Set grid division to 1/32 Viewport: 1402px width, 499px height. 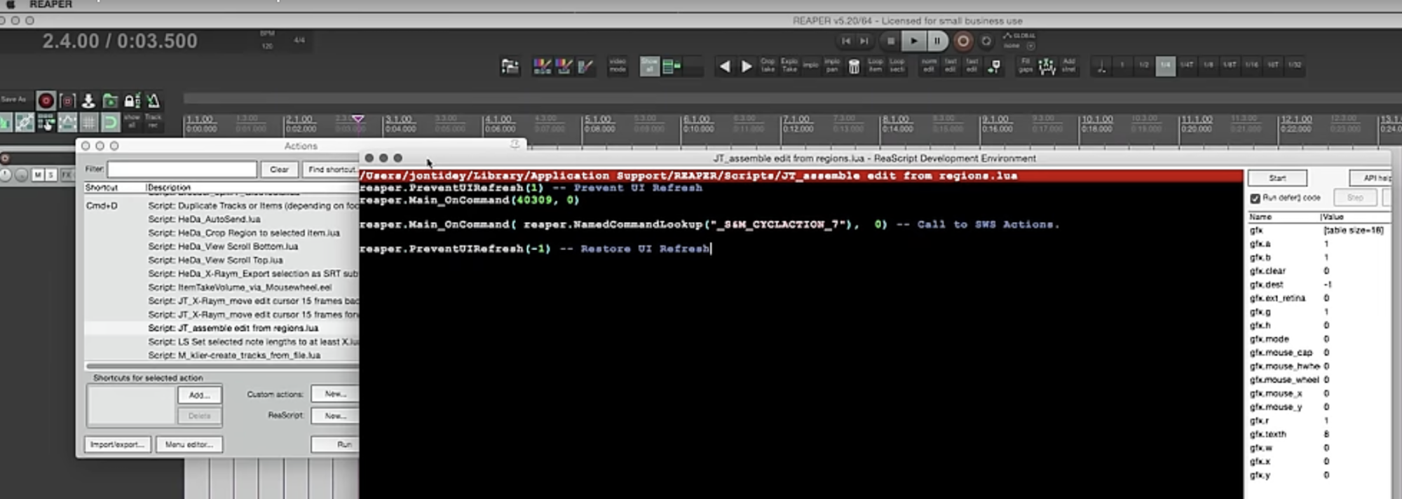1295,66
